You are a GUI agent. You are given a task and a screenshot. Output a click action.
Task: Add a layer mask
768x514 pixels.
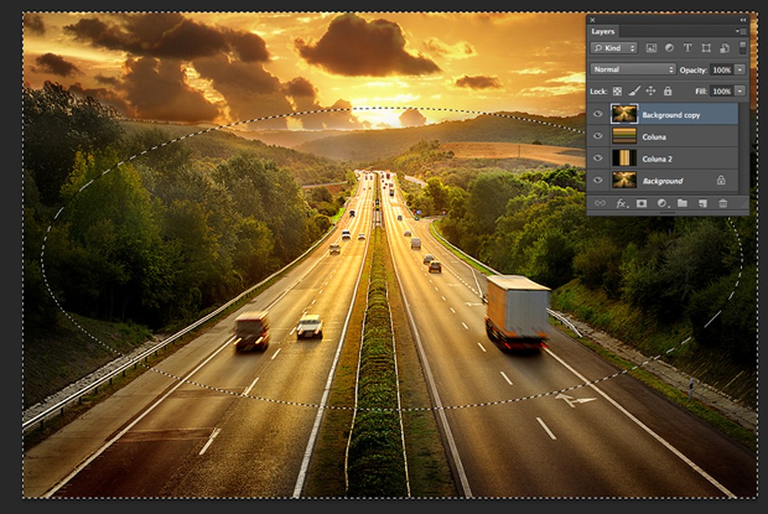click(x=641, y=203)
